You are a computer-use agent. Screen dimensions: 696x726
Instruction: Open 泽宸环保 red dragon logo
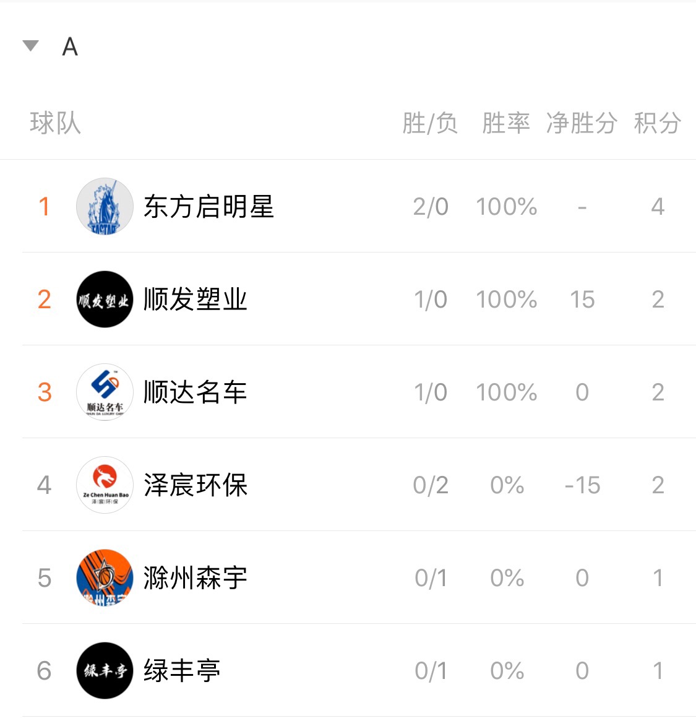coord(105,485)
